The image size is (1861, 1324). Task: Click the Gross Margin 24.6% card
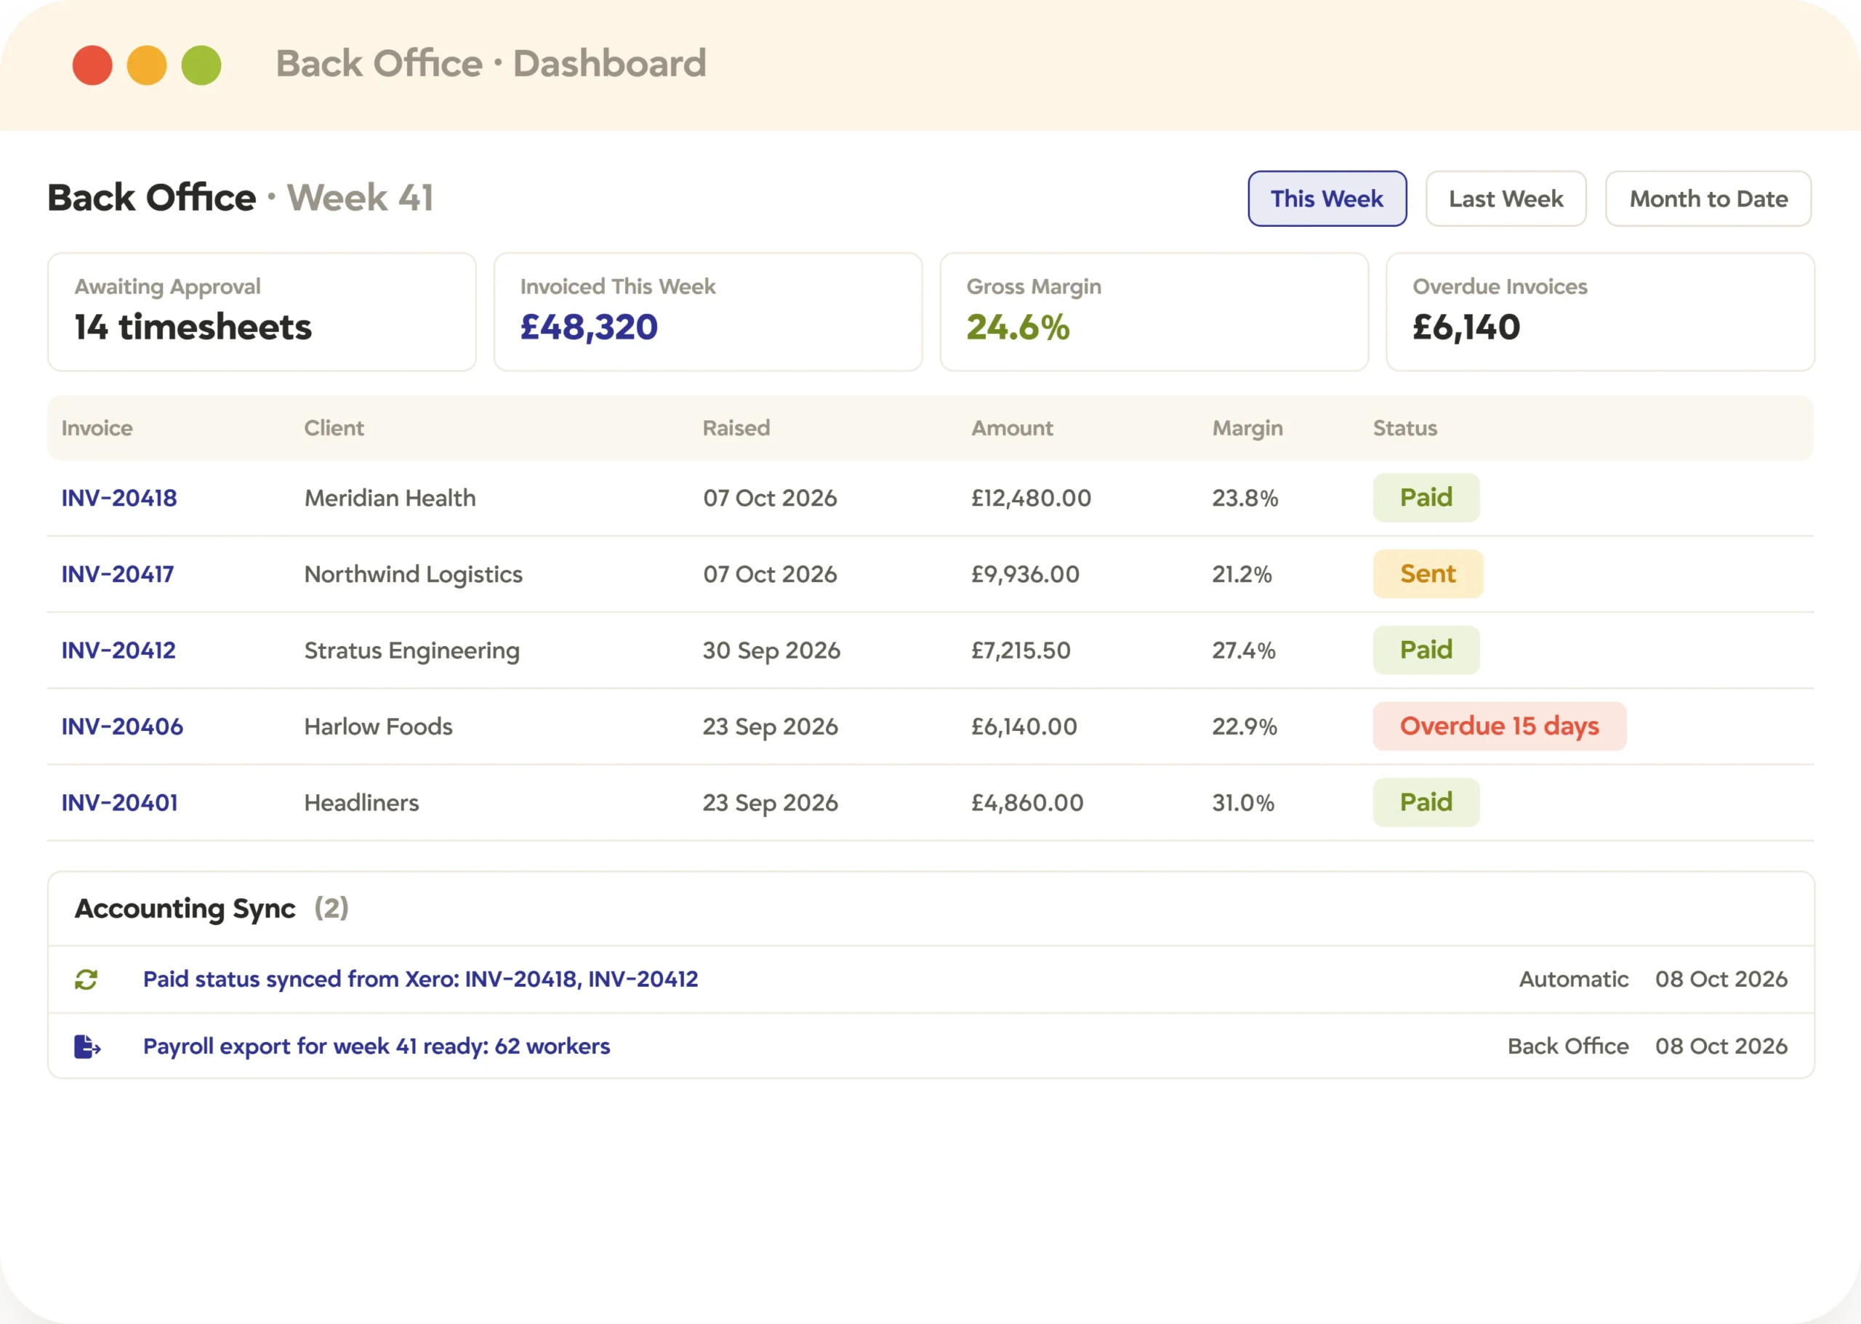[x=1154, y=312]
